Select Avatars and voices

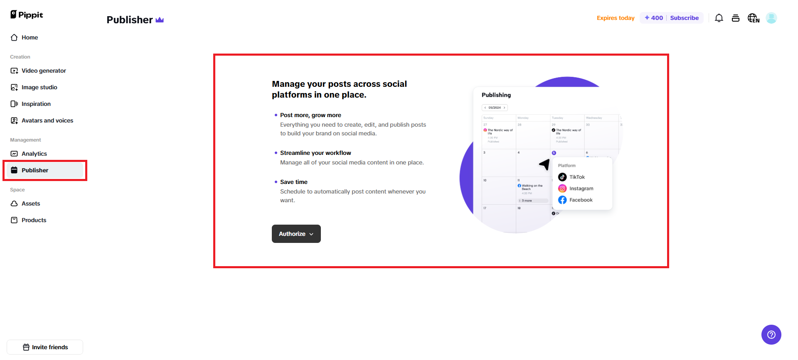pos(47,120)
